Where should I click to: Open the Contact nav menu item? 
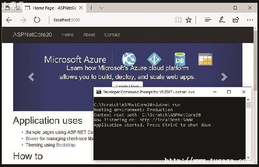tap(112, 34)
